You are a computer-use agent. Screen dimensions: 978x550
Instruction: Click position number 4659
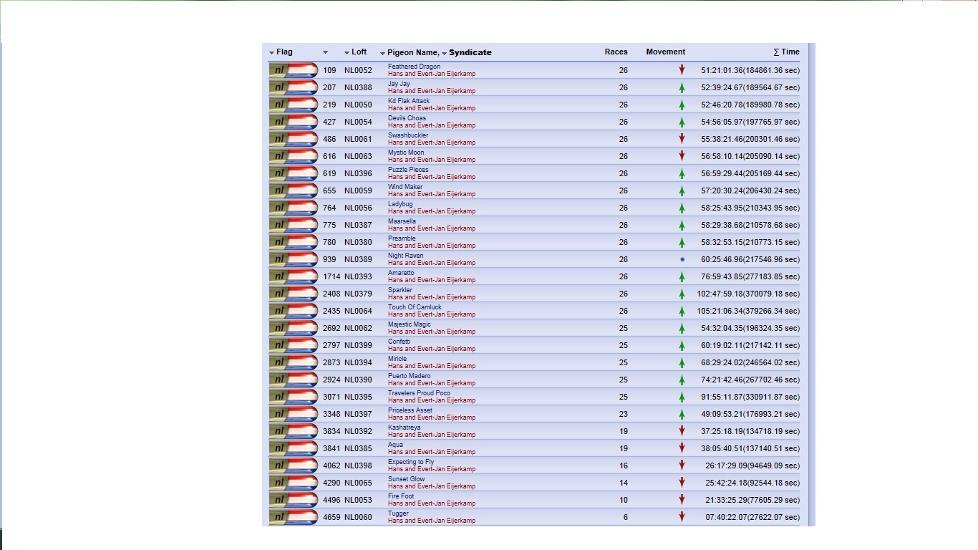tap(331, 517)
